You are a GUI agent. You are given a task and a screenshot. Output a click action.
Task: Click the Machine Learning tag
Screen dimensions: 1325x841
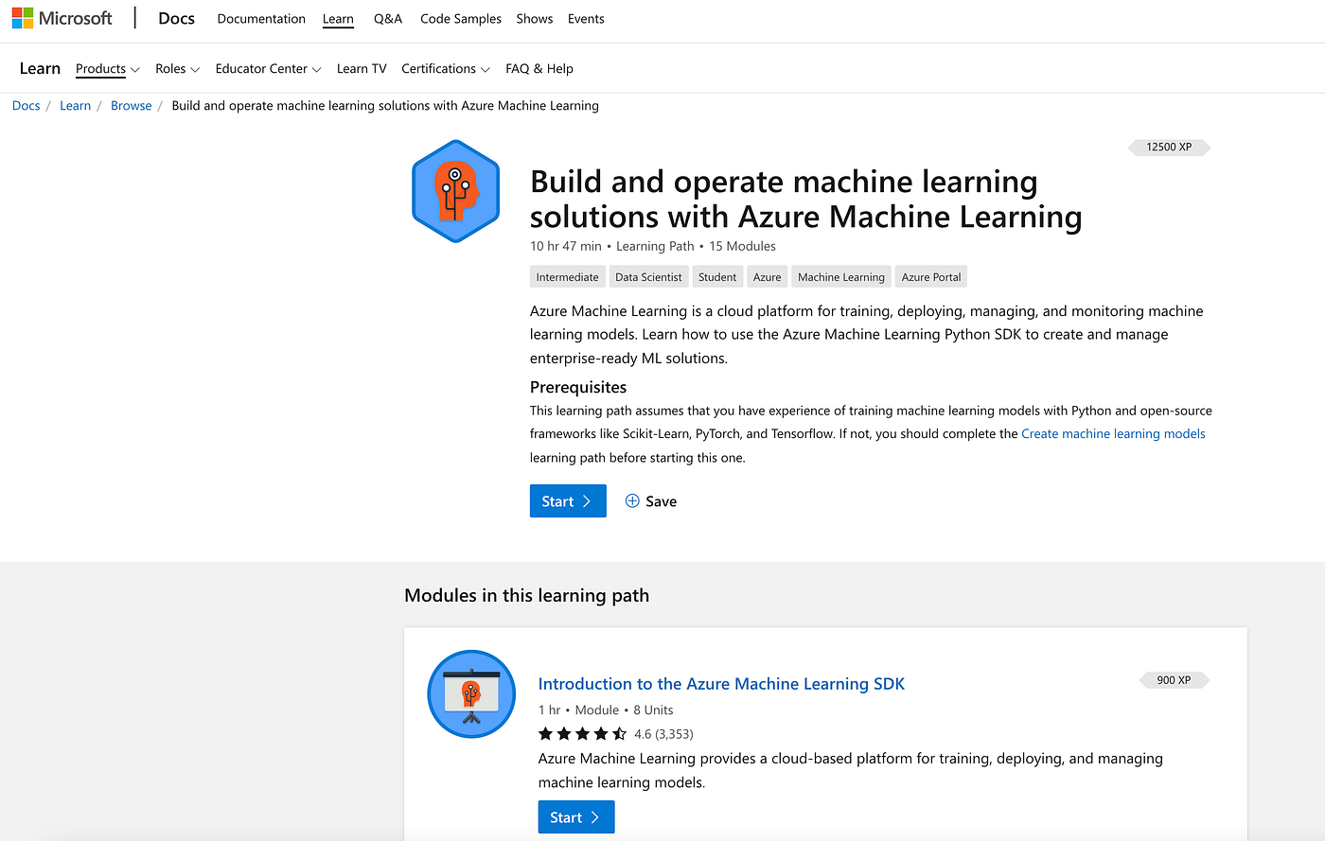click(x=841, y=277)
